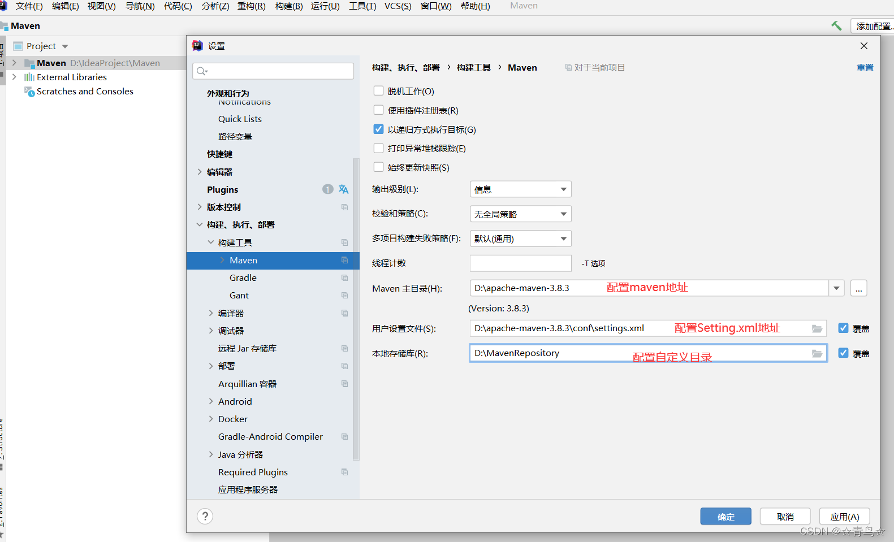Click project-level icon beside Required Plugins
Viewport: 894px width, 542px height.
tap(344, 472)
